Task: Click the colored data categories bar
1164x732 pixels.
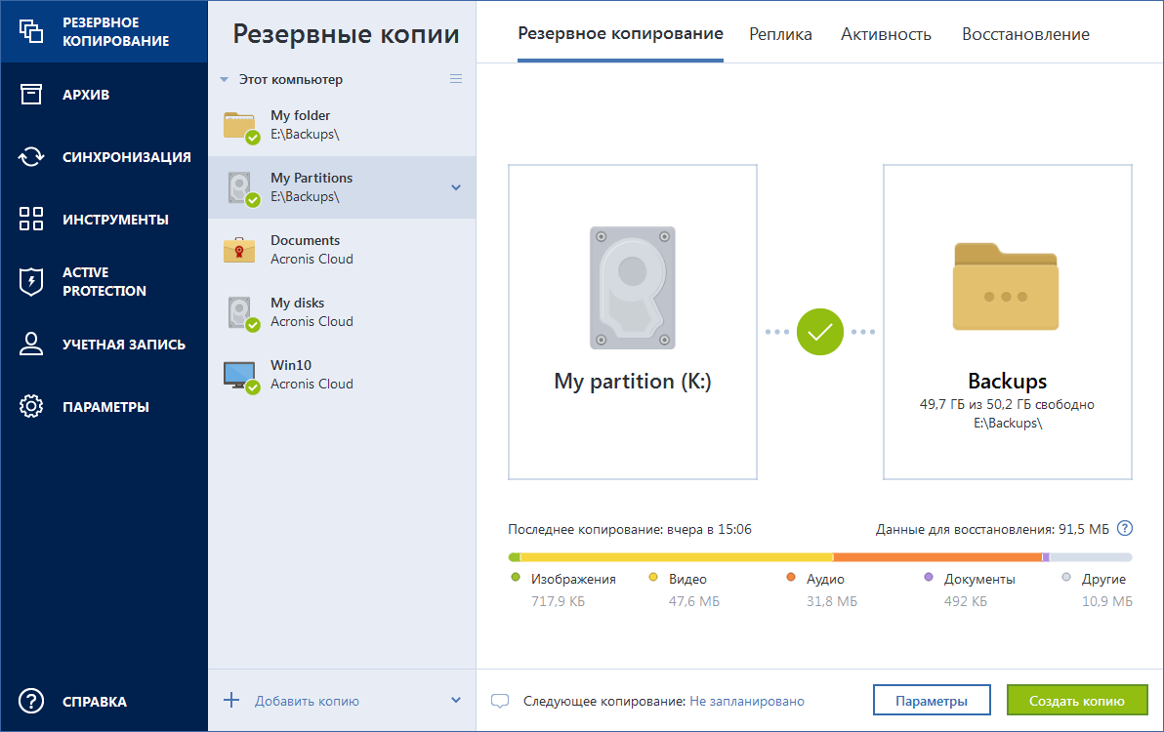Action: 816,555
